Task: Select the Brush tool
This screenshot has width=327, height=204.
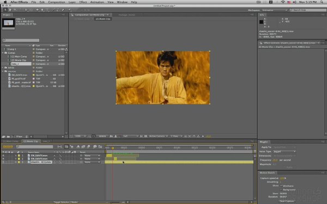Action: (53, 10)
